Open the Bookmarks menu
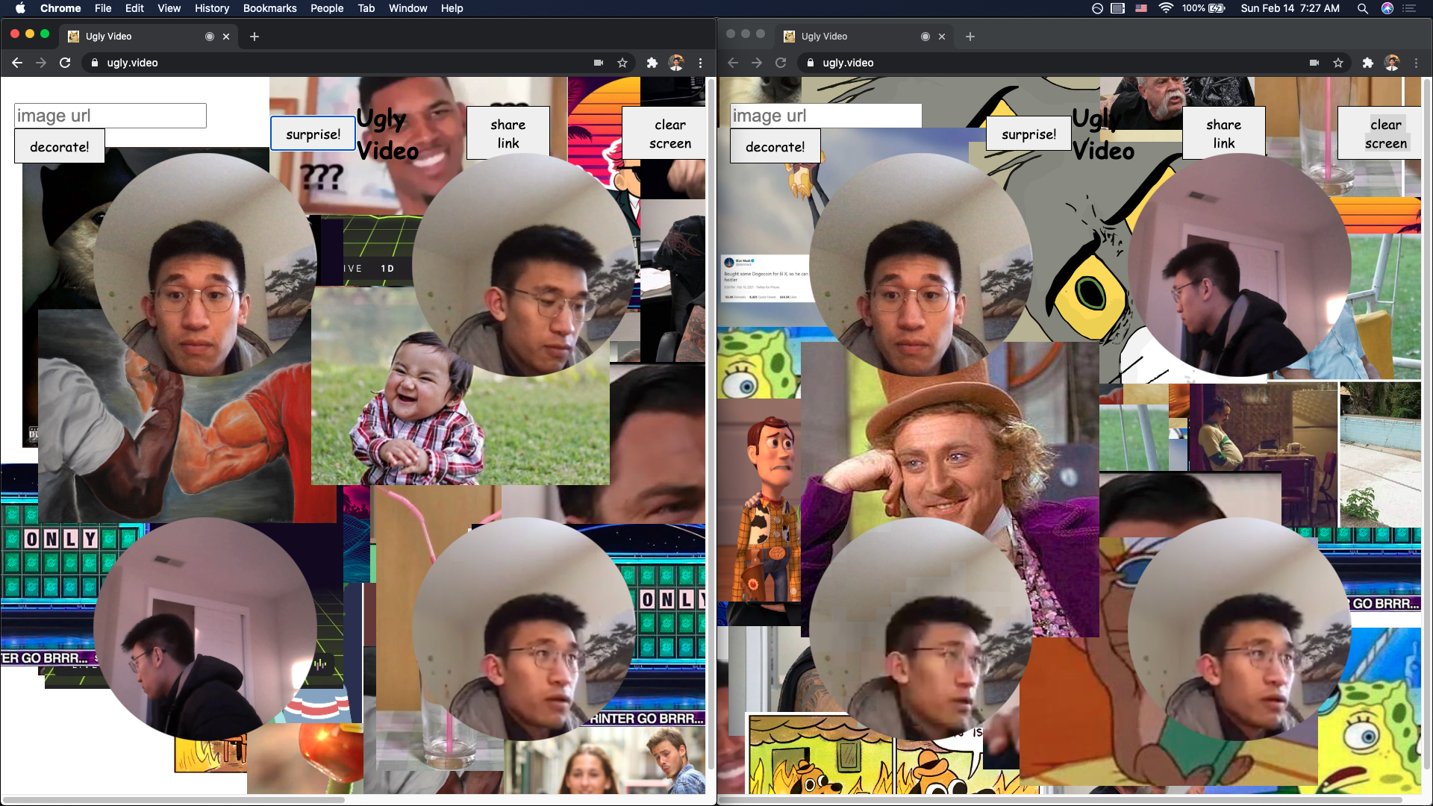Screen dimensions: 1433x806 [269, 8]
